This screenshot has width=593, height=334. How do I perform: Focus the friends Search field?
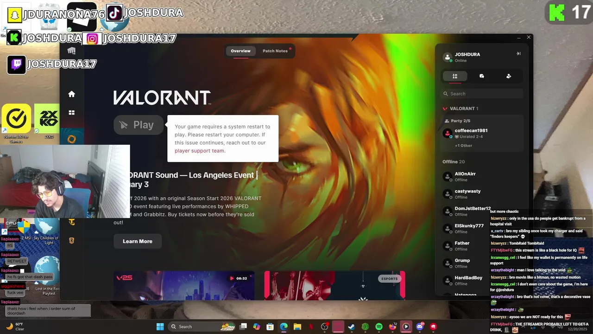coord(482,94)
